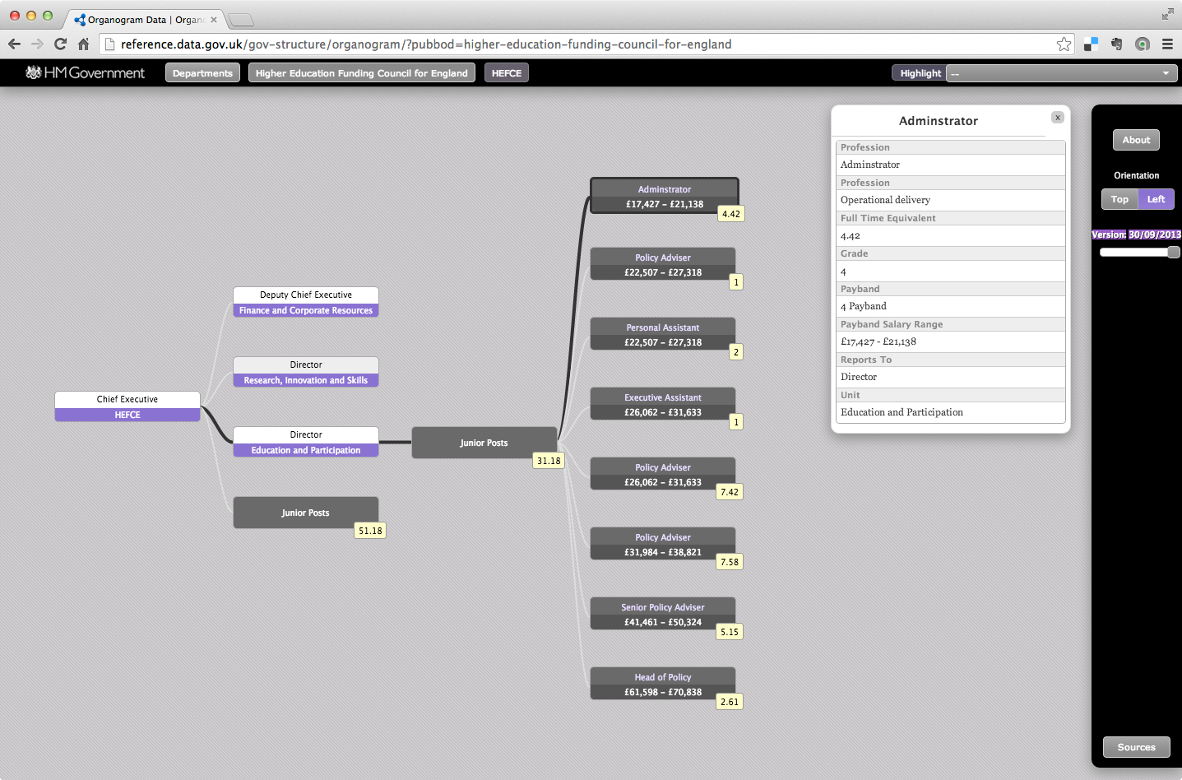Click the back arrow in the browser
1182x780 pixels.
point(14,44)
